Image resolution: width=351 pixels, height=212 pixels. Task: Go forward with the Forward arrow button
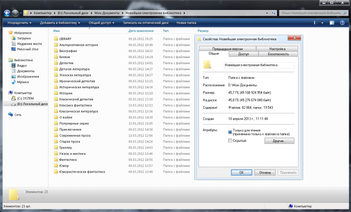point(15,13)
